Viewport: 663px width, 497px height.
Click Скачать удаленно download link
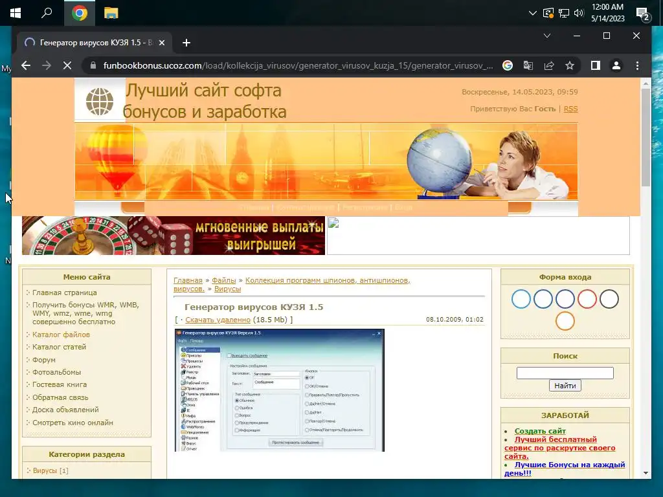click(218, 320)
